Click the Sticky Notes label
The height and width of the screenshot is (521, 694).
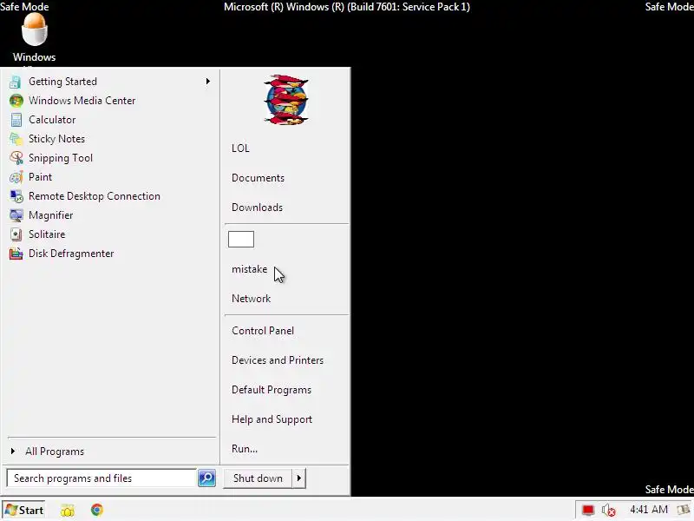click(x=56, y=139)
